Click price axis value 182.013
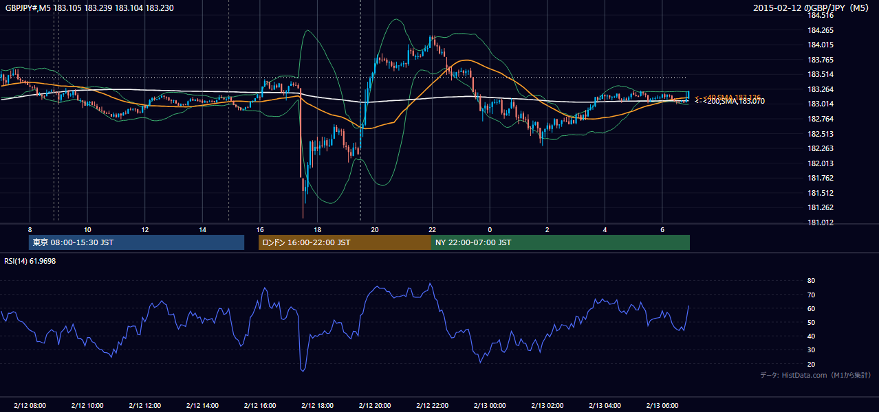Viewport: 879px width, 412px height. (820, 163)
